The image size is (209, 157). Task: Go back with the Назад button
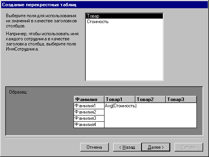click(127, 147)
